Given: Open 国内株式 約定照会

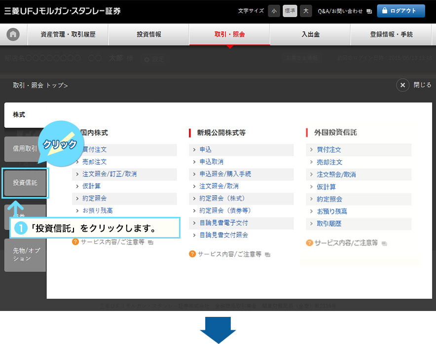Looking at the screenshot, I should (94, 199).
